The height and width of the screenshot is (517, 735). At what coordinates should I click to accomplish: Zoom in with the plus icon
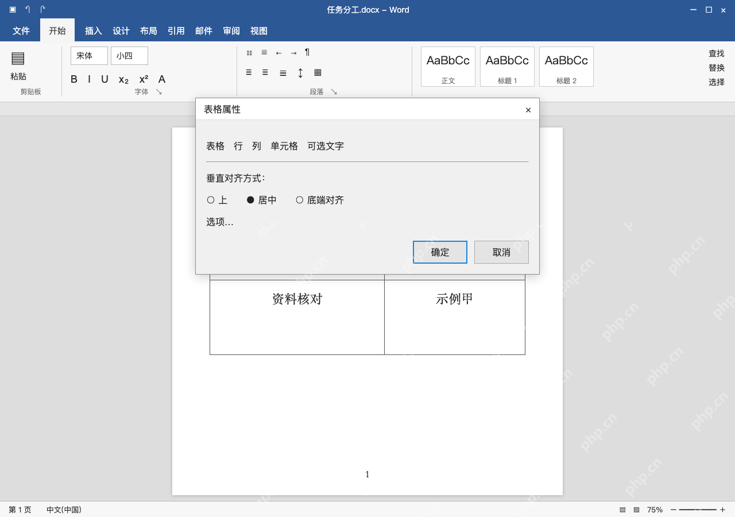(x=722, y=510)
